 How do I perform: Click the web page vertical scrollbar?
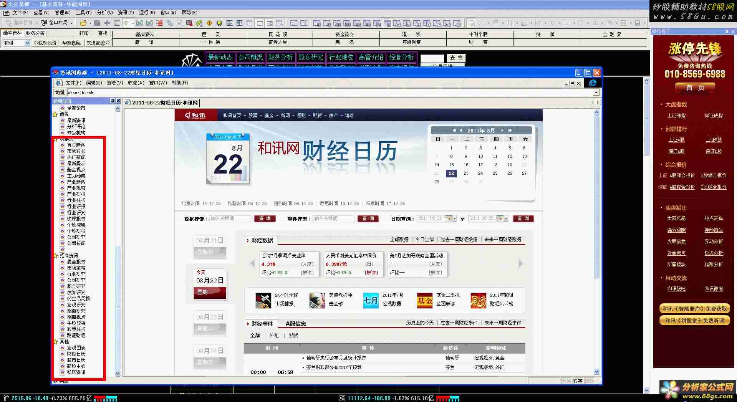click(596, 242)
